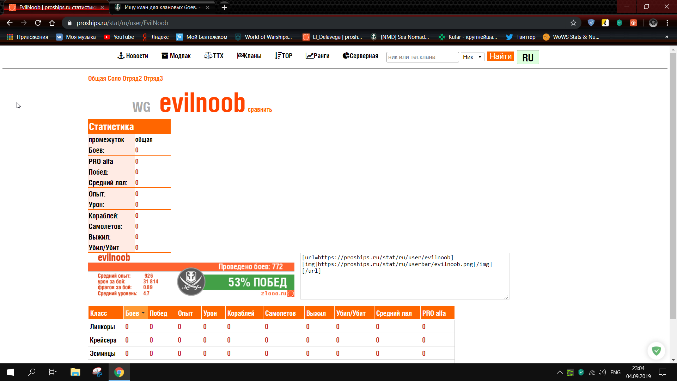Click the Найти search button
The width and height of the screenshot is (677, 381).
[500, 56]
